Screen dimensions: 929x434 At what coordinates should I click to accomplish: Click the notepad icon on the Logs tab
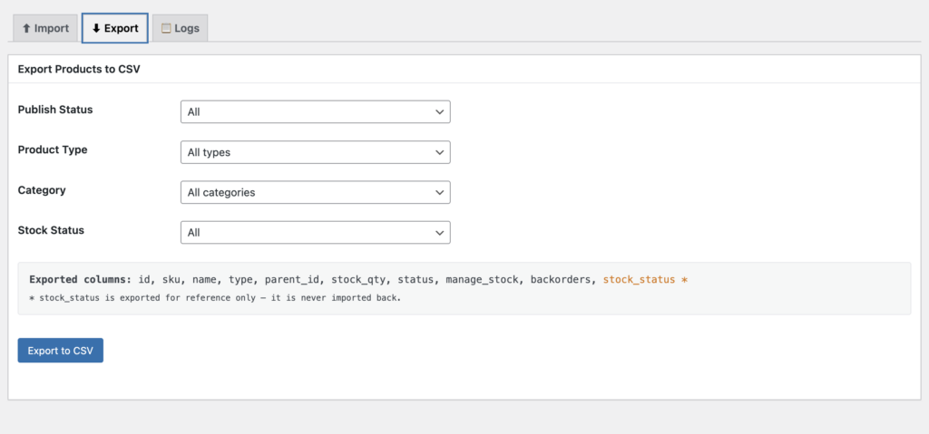[x=166, y=28]
